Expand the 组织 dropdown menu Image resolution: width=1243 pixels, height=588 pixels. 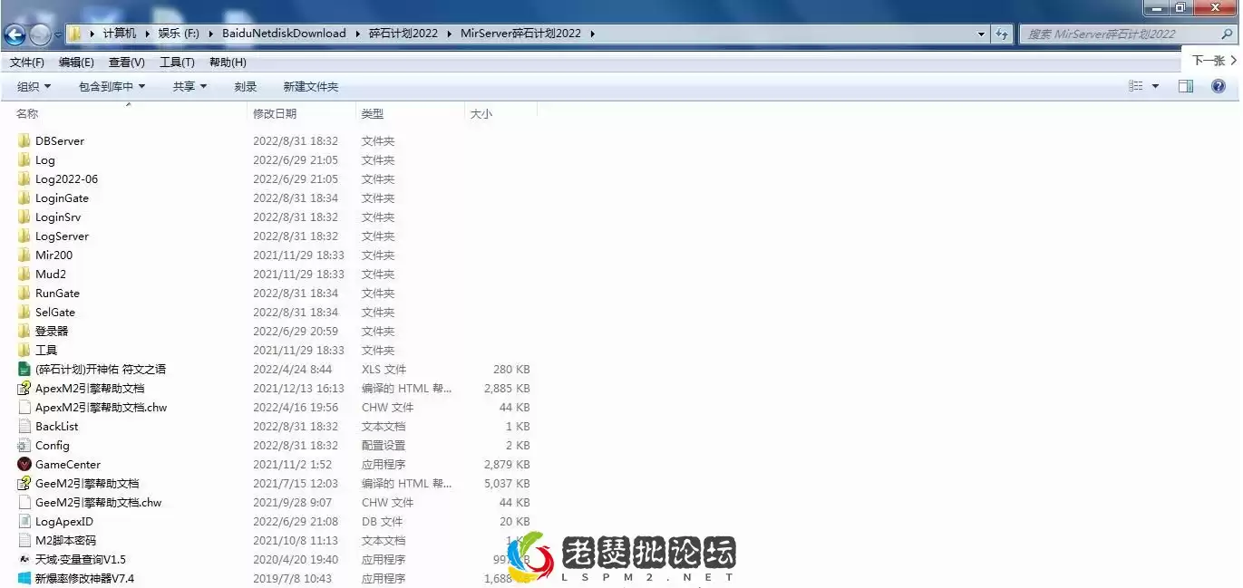pos(33,86)
